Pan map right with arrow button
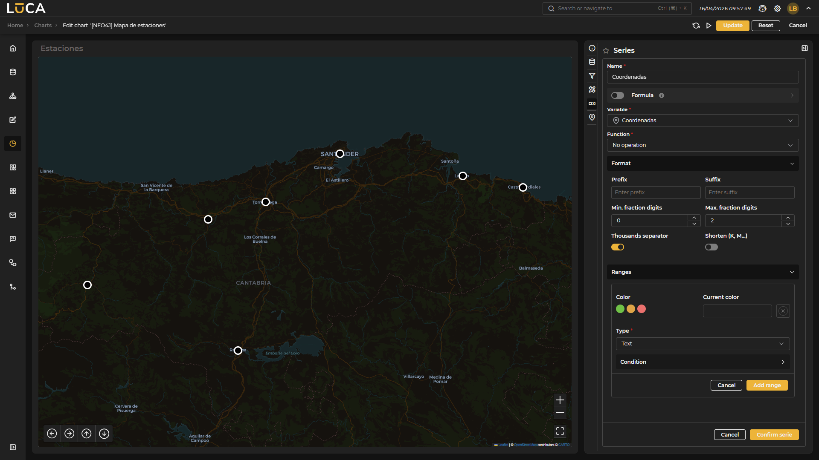Viewport: 819px width, 460px height. tap(70, 434)
